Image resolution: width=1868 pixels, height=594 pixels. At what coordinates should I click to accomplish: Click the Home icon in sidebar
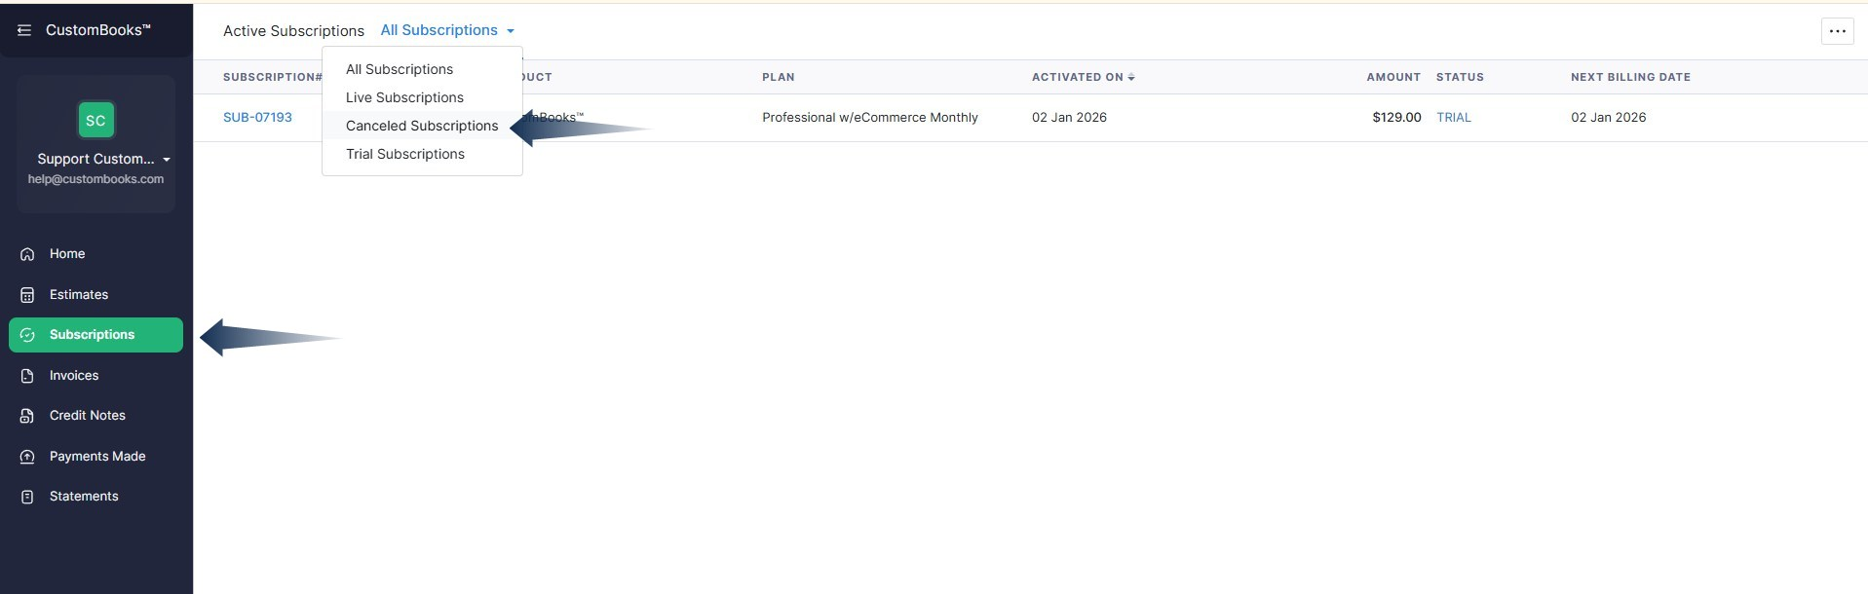click(27, 254)
